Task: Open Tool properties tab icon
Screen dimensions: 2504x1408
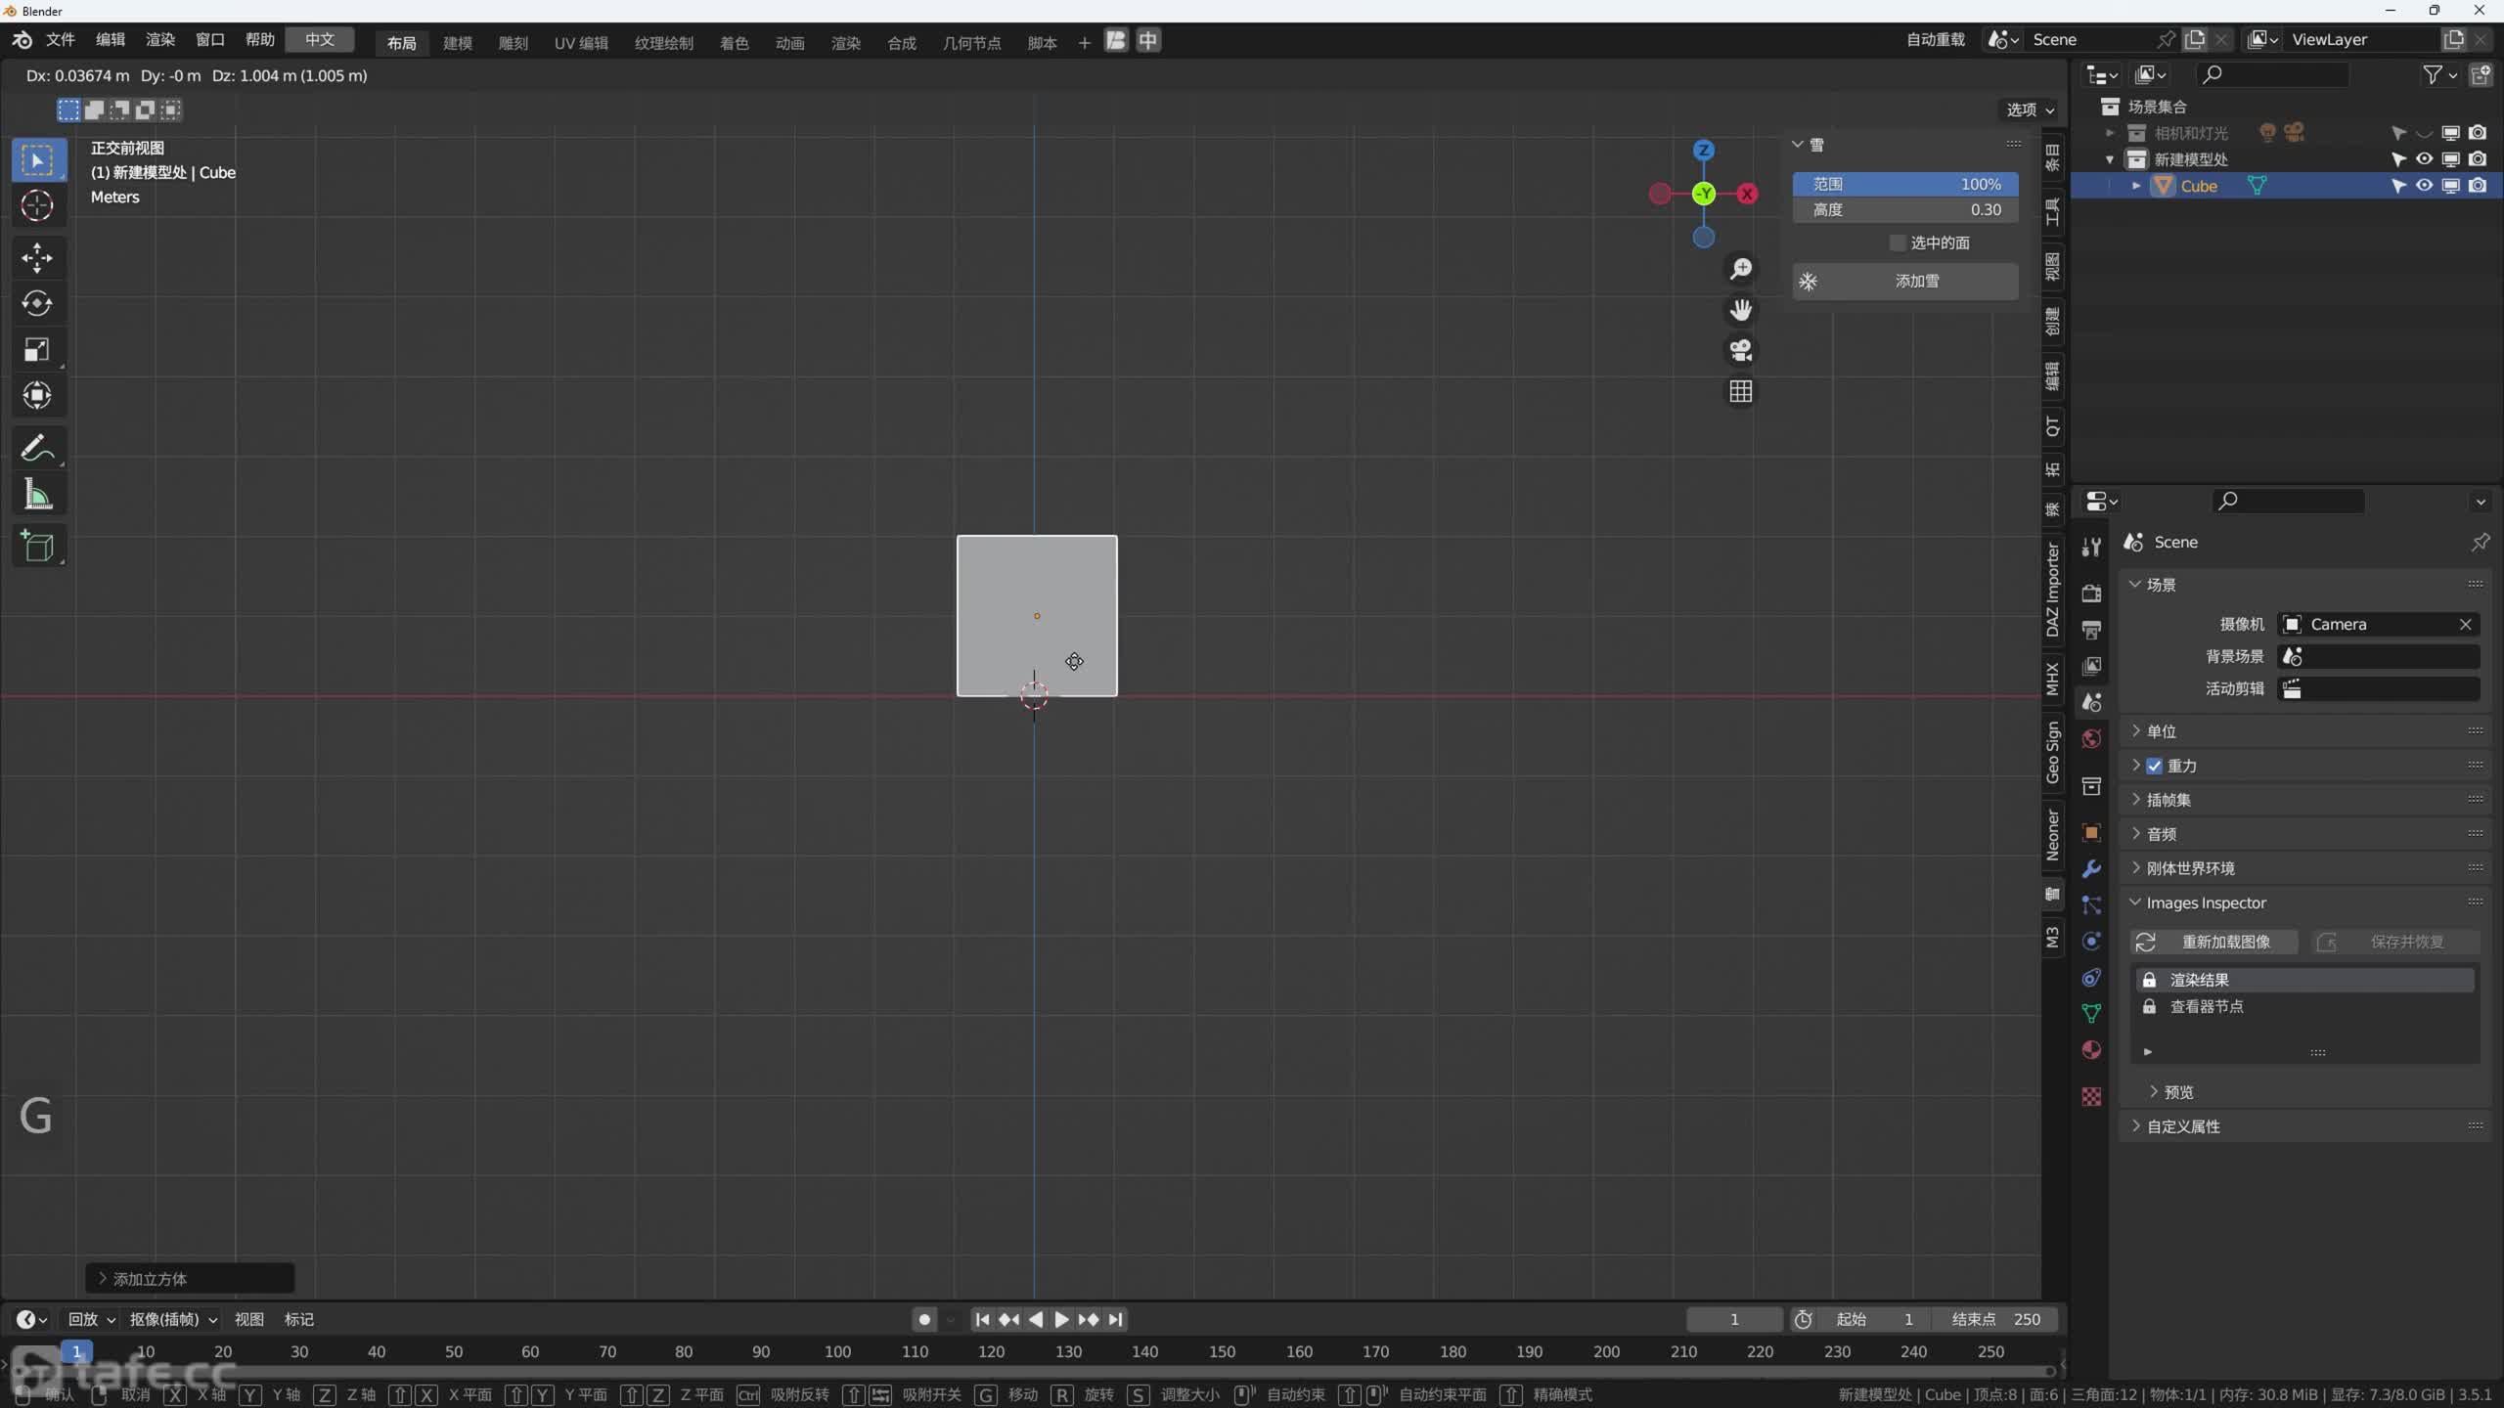Action: 2091,547
